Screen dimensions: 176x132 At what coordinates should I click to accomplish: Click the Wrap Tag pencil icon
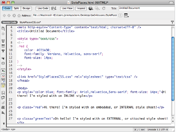tap(3, 102)
